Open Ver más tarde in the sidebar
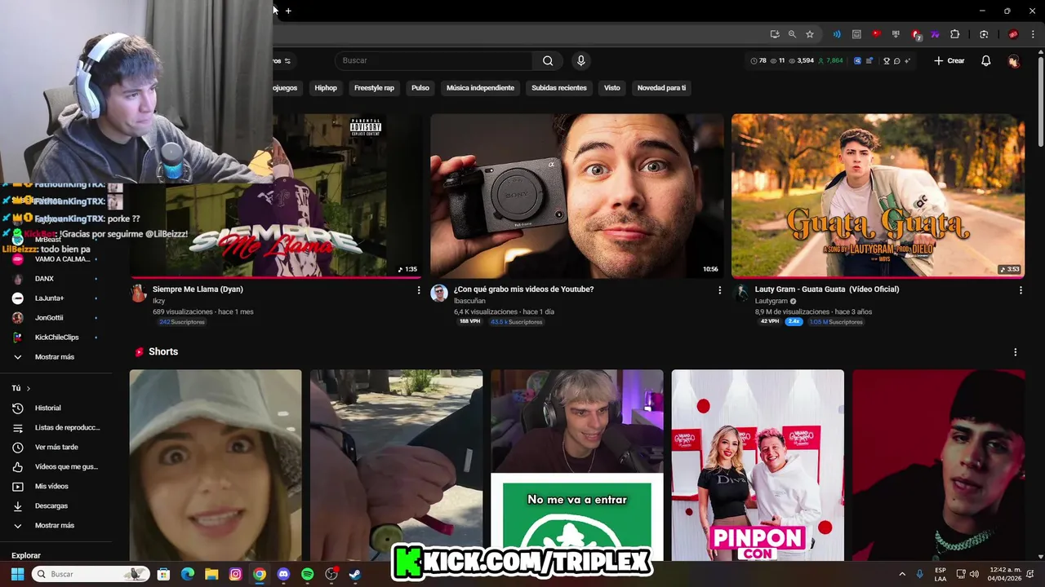Image resolution: width=1045 pixels, height=587 pixels. tap(56, 447)
